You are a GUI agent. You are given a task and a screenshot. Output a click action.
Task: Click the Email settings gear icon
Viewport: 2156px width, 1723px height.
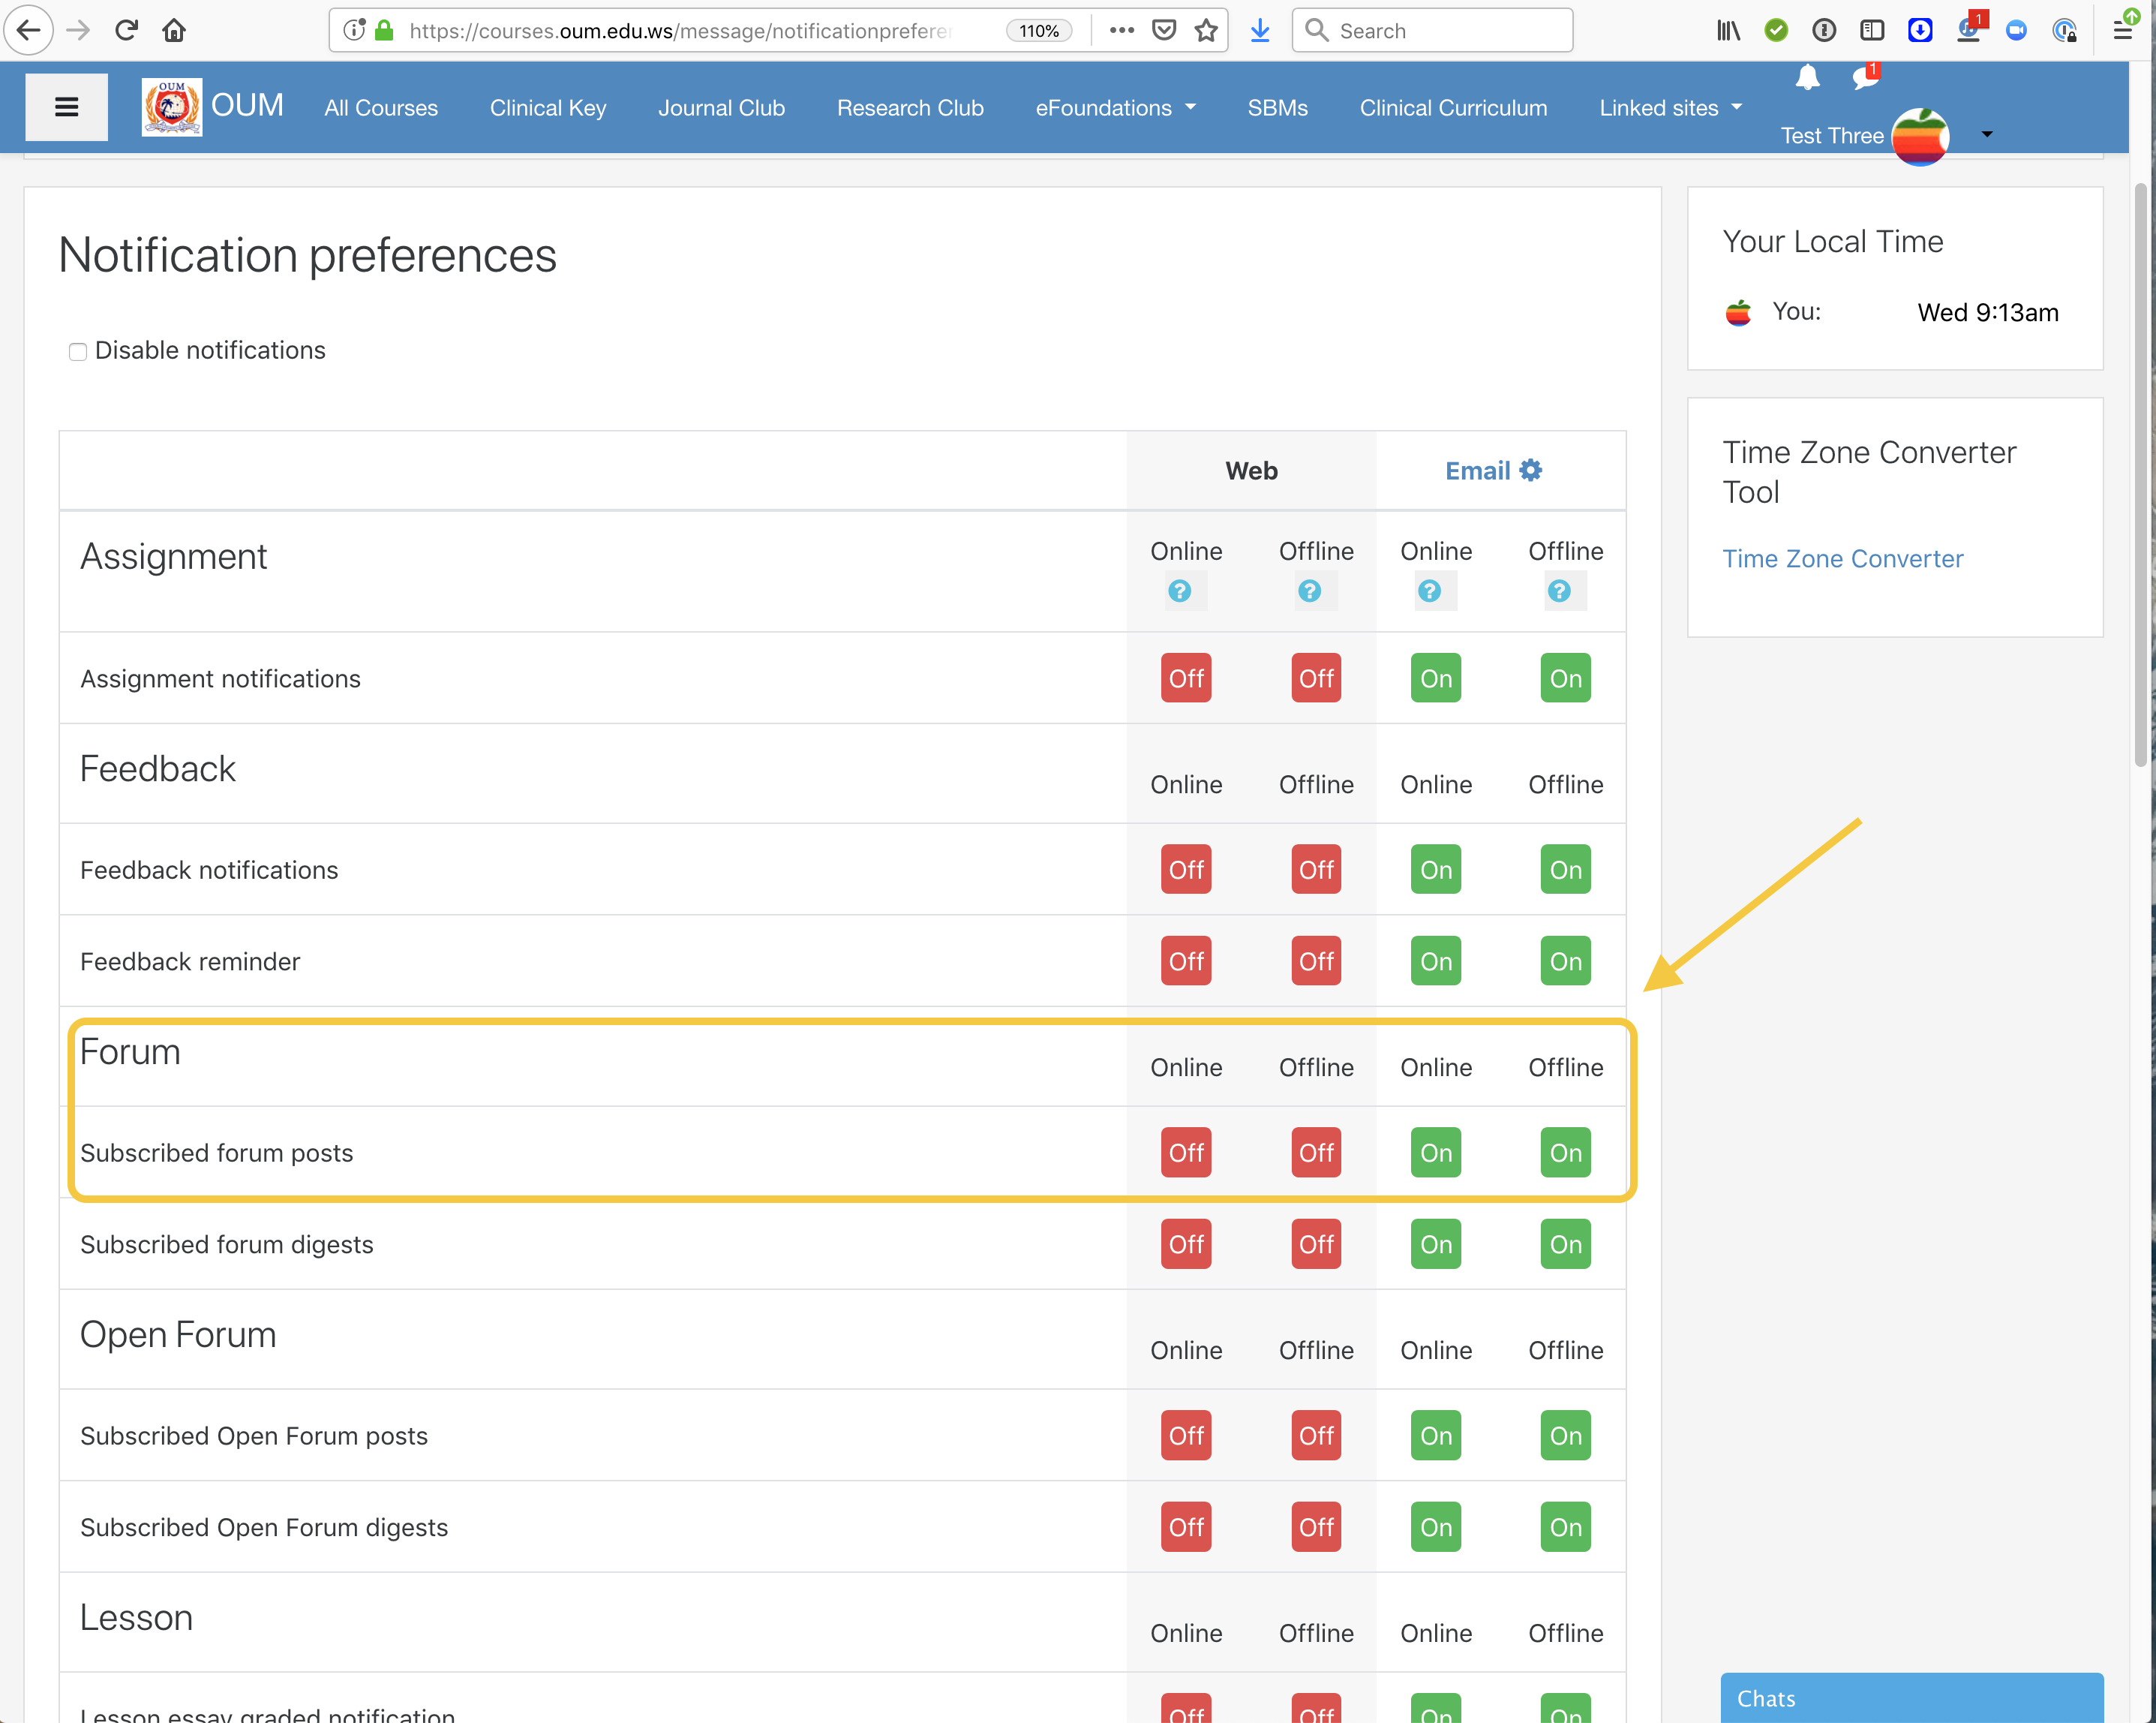pyautogui.click(x=1531, y=471)
